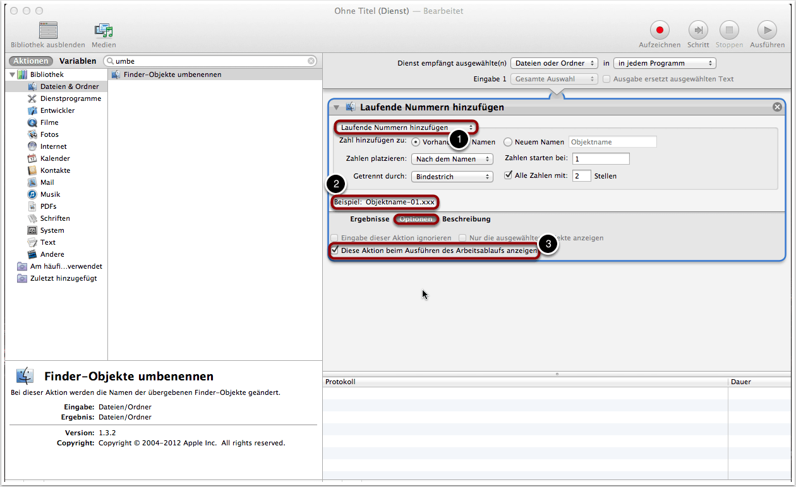Click the Aufzeichnen record button
Screen dimensions: 796x487
point(660,30)
